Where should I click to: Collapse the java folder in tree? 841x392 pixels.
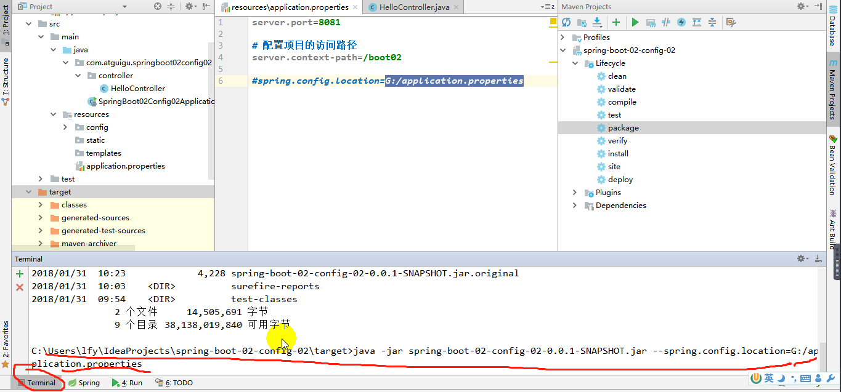pyautogui.click(x=53, y=50)
